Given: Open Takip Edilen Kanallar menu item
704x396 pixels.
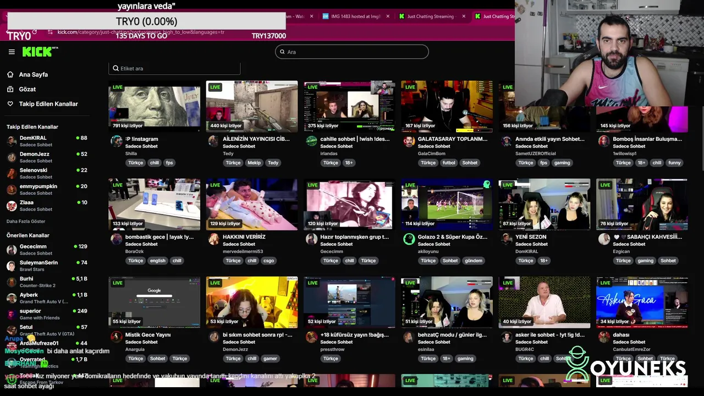Looking at the screenshot, I should pos(47,104).
